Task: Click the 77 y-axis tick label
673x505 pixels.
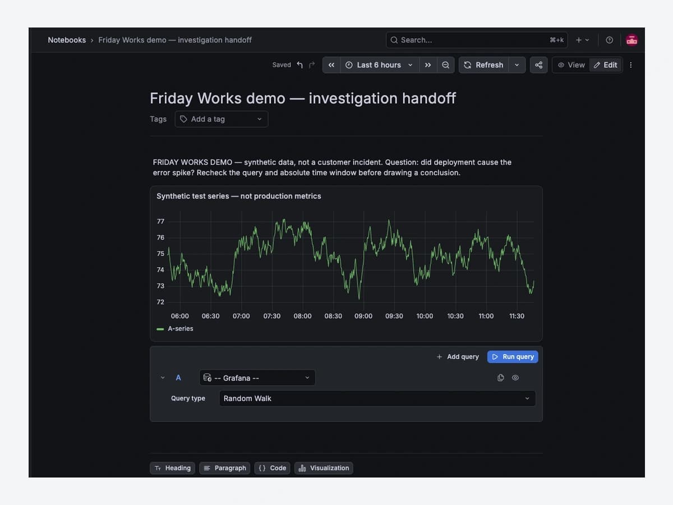Action: point(160,222)
